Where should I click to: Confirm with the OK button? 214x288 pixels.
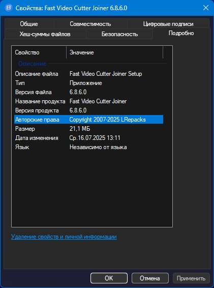pos(109,278)
